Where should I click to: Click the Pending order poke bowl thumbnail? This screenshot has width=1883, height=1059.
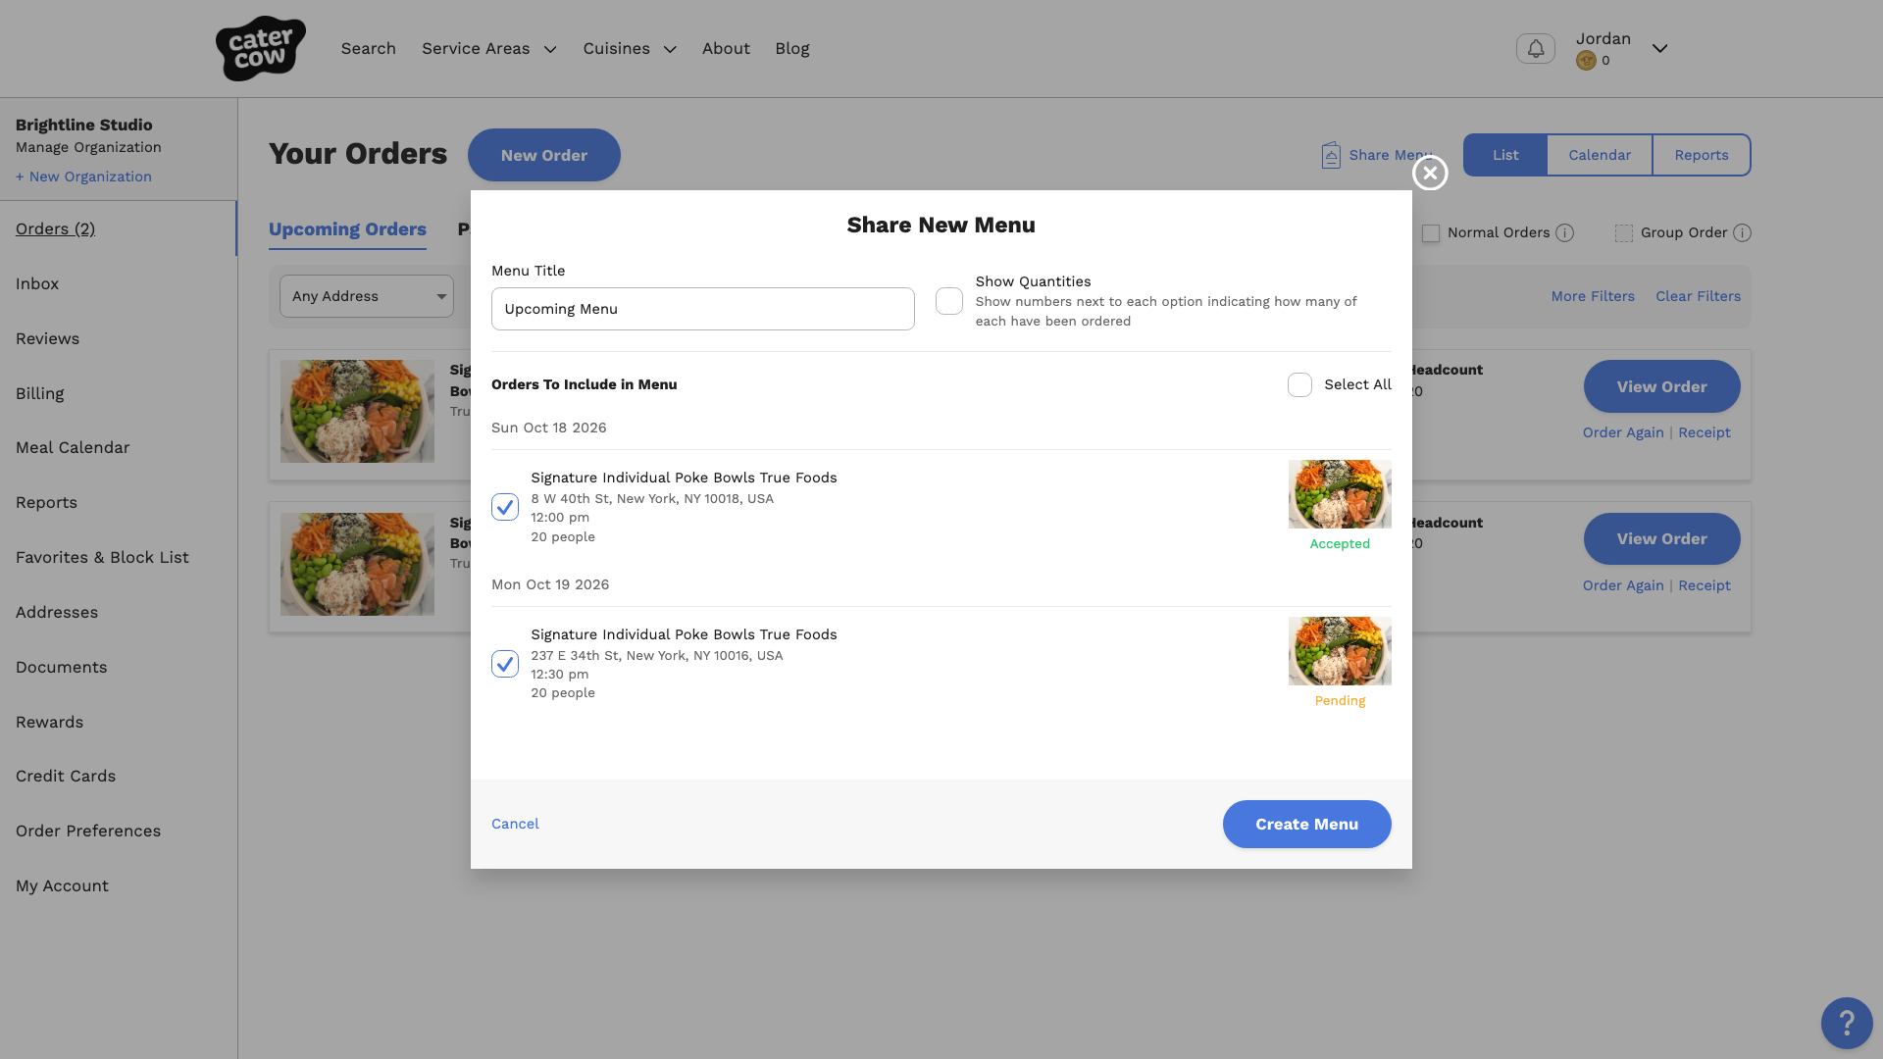[x=1340, y=651]
